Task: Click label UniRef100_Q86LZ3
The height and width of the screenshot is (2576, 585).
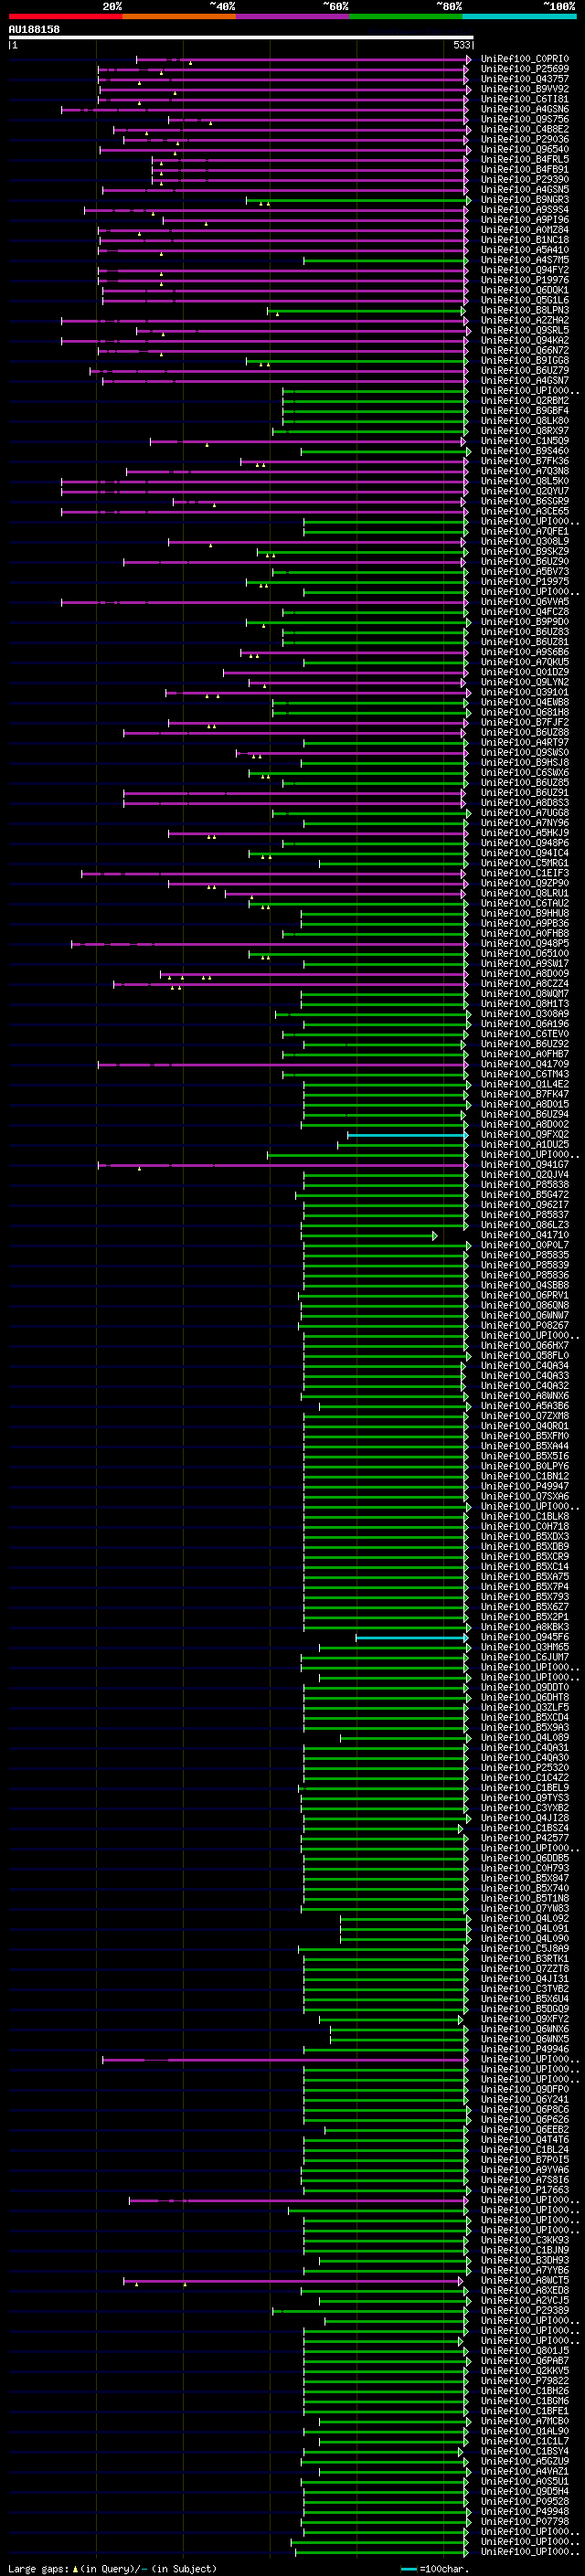Action: (x=524, y=1225)
